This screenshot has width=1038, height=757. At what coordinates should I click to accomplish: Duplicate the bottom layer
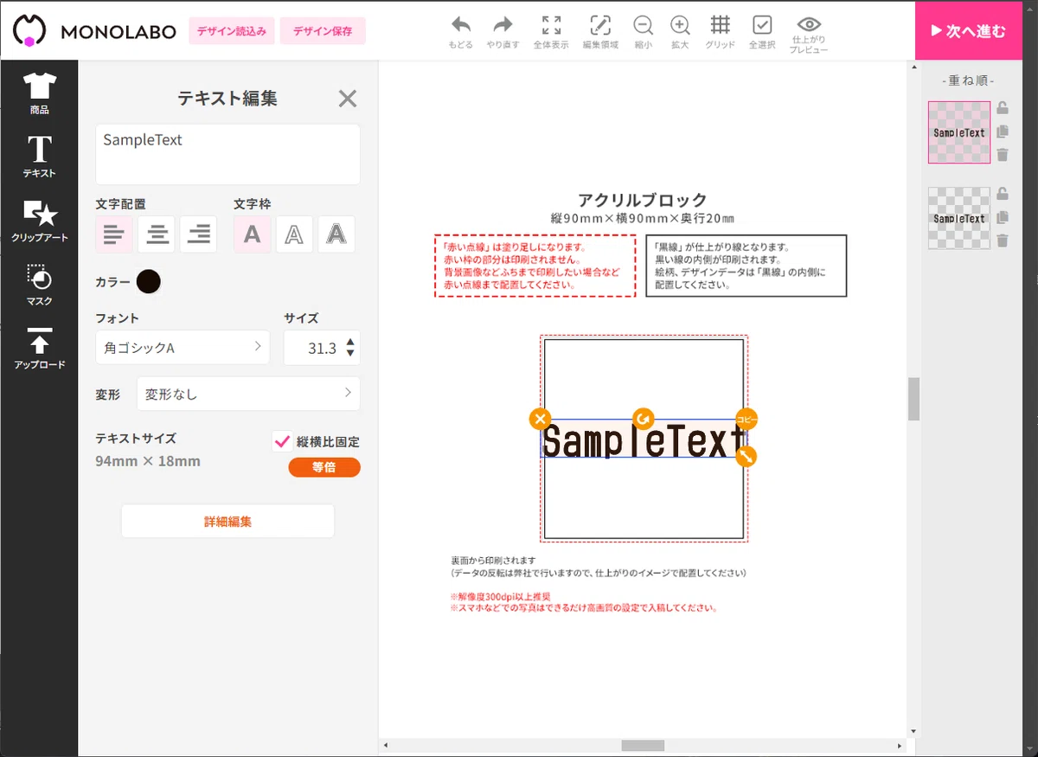pyautogui.click(x=1003, y=217)
